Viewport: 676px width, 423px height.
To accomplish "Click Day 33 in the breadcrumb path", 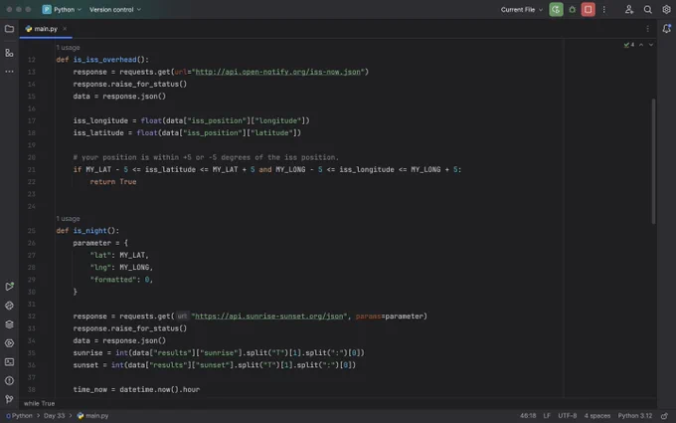I will click(x=55, y=416).
